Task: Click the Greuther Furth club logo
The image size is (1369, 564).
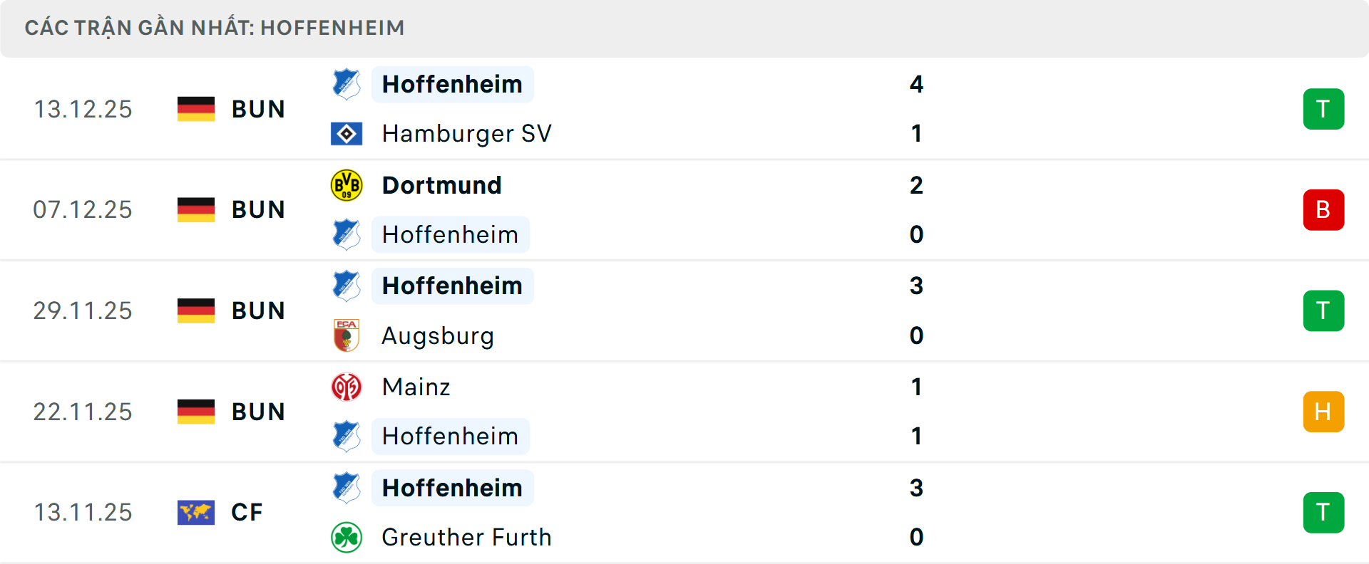Action: click(347, 538)
